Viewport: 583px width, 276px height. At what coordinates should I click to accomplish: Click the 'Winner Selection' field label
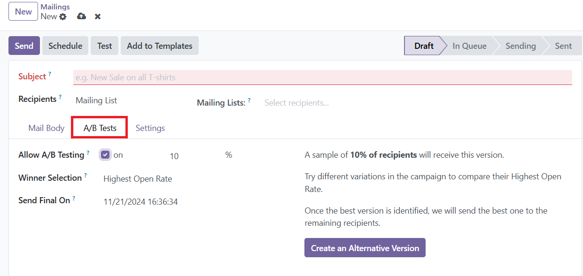[50, 178]
